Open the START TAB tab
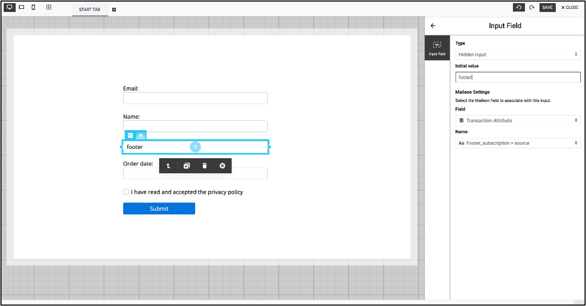Screen dimensions: 586x306 90,10
